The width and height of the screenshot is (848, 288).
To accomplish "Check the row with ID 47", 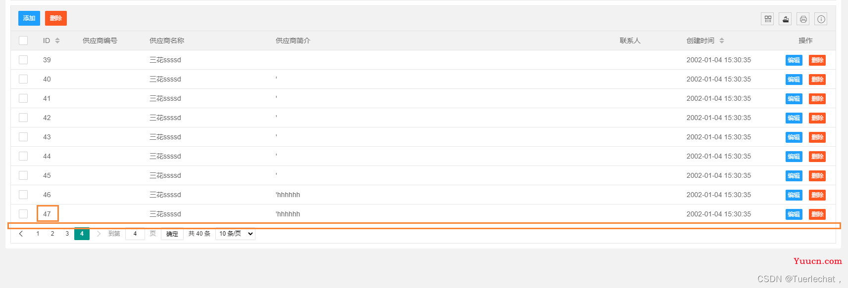I will click(x=23, y=214).
